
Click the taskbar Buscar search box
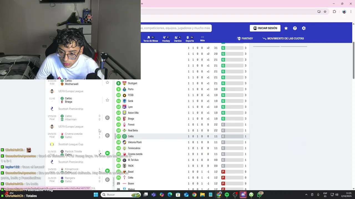tap(121, 195)
